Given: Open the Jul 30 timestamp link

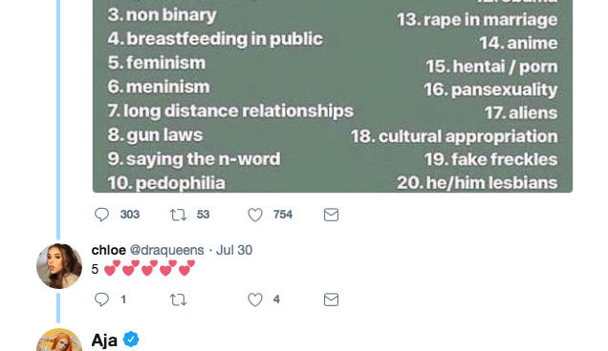Looking at the screenshot, I should click(234, 250).
